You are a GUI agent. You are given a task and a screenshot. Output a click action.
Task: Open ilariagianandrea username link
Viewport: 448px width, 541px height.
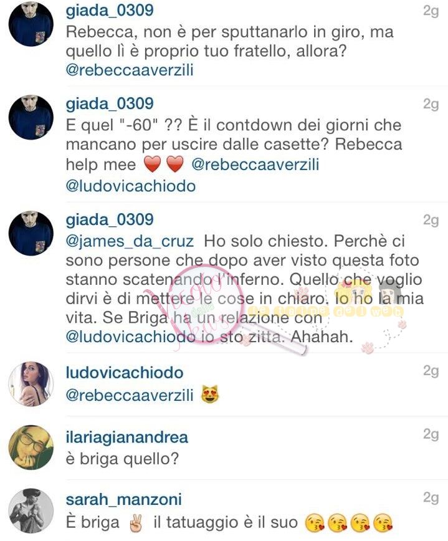(127, 437)
